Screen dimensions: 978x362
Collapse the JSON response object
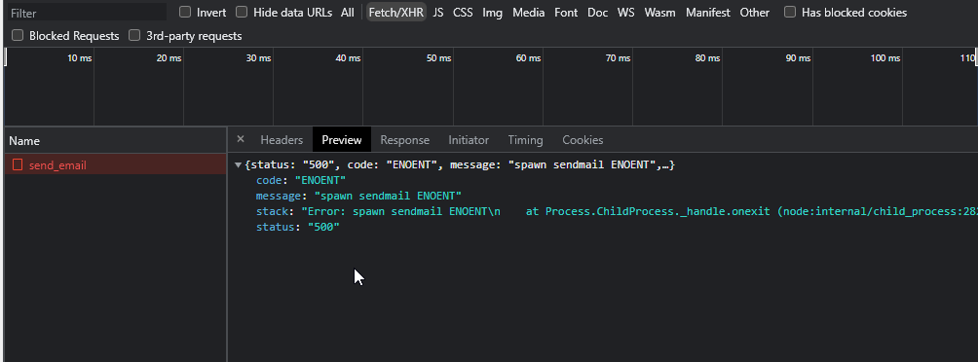point(238,165)
